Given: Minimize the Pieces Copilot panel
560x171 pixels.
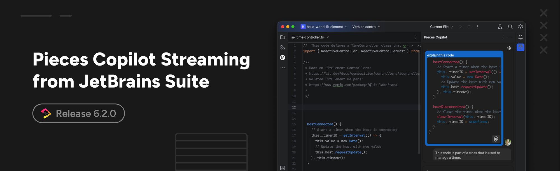Looking at the screenshot, I should point(510,37).
